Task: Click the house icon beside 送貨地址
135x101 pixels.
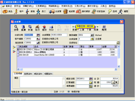Action: pos(118,43)
